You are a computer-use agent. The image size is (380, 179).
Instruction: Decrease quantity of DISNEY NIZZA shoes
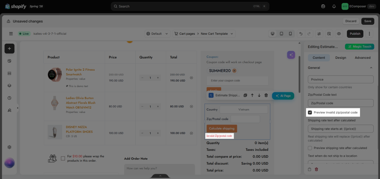142,133
